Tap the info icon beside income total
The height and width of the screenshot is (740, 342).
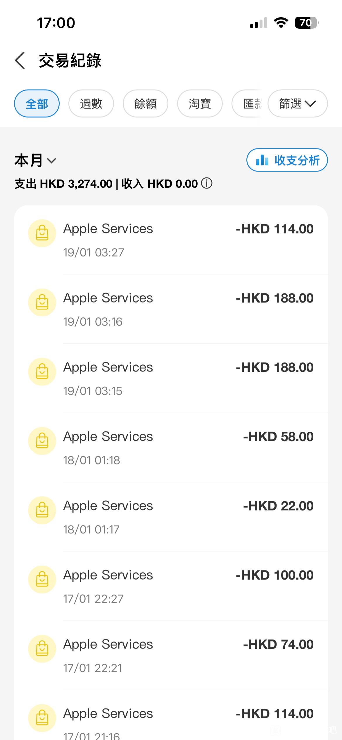pyautogui.click(x=207, y=184)
